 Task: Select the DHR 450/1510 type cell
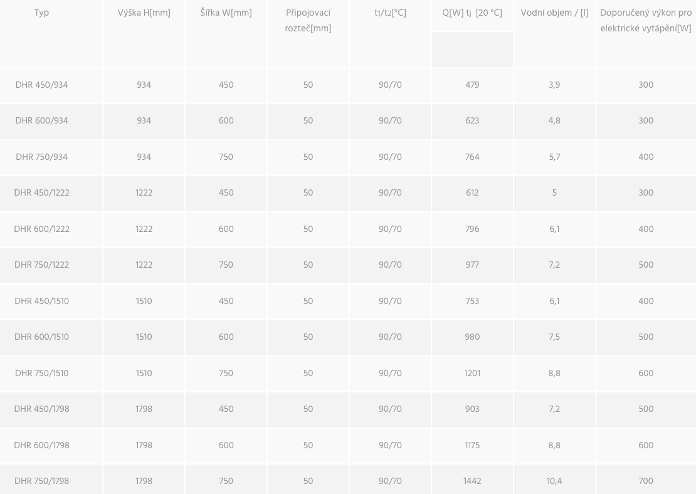point(41,302)
